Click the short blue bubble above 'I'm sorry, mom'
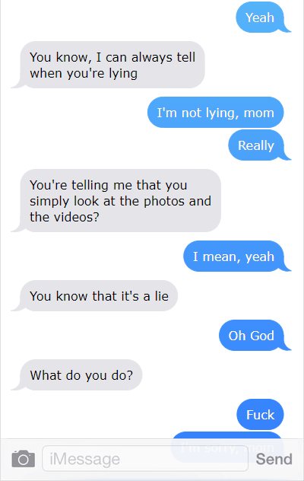Screen dimensions: 304x481 [x=260, y=415]
